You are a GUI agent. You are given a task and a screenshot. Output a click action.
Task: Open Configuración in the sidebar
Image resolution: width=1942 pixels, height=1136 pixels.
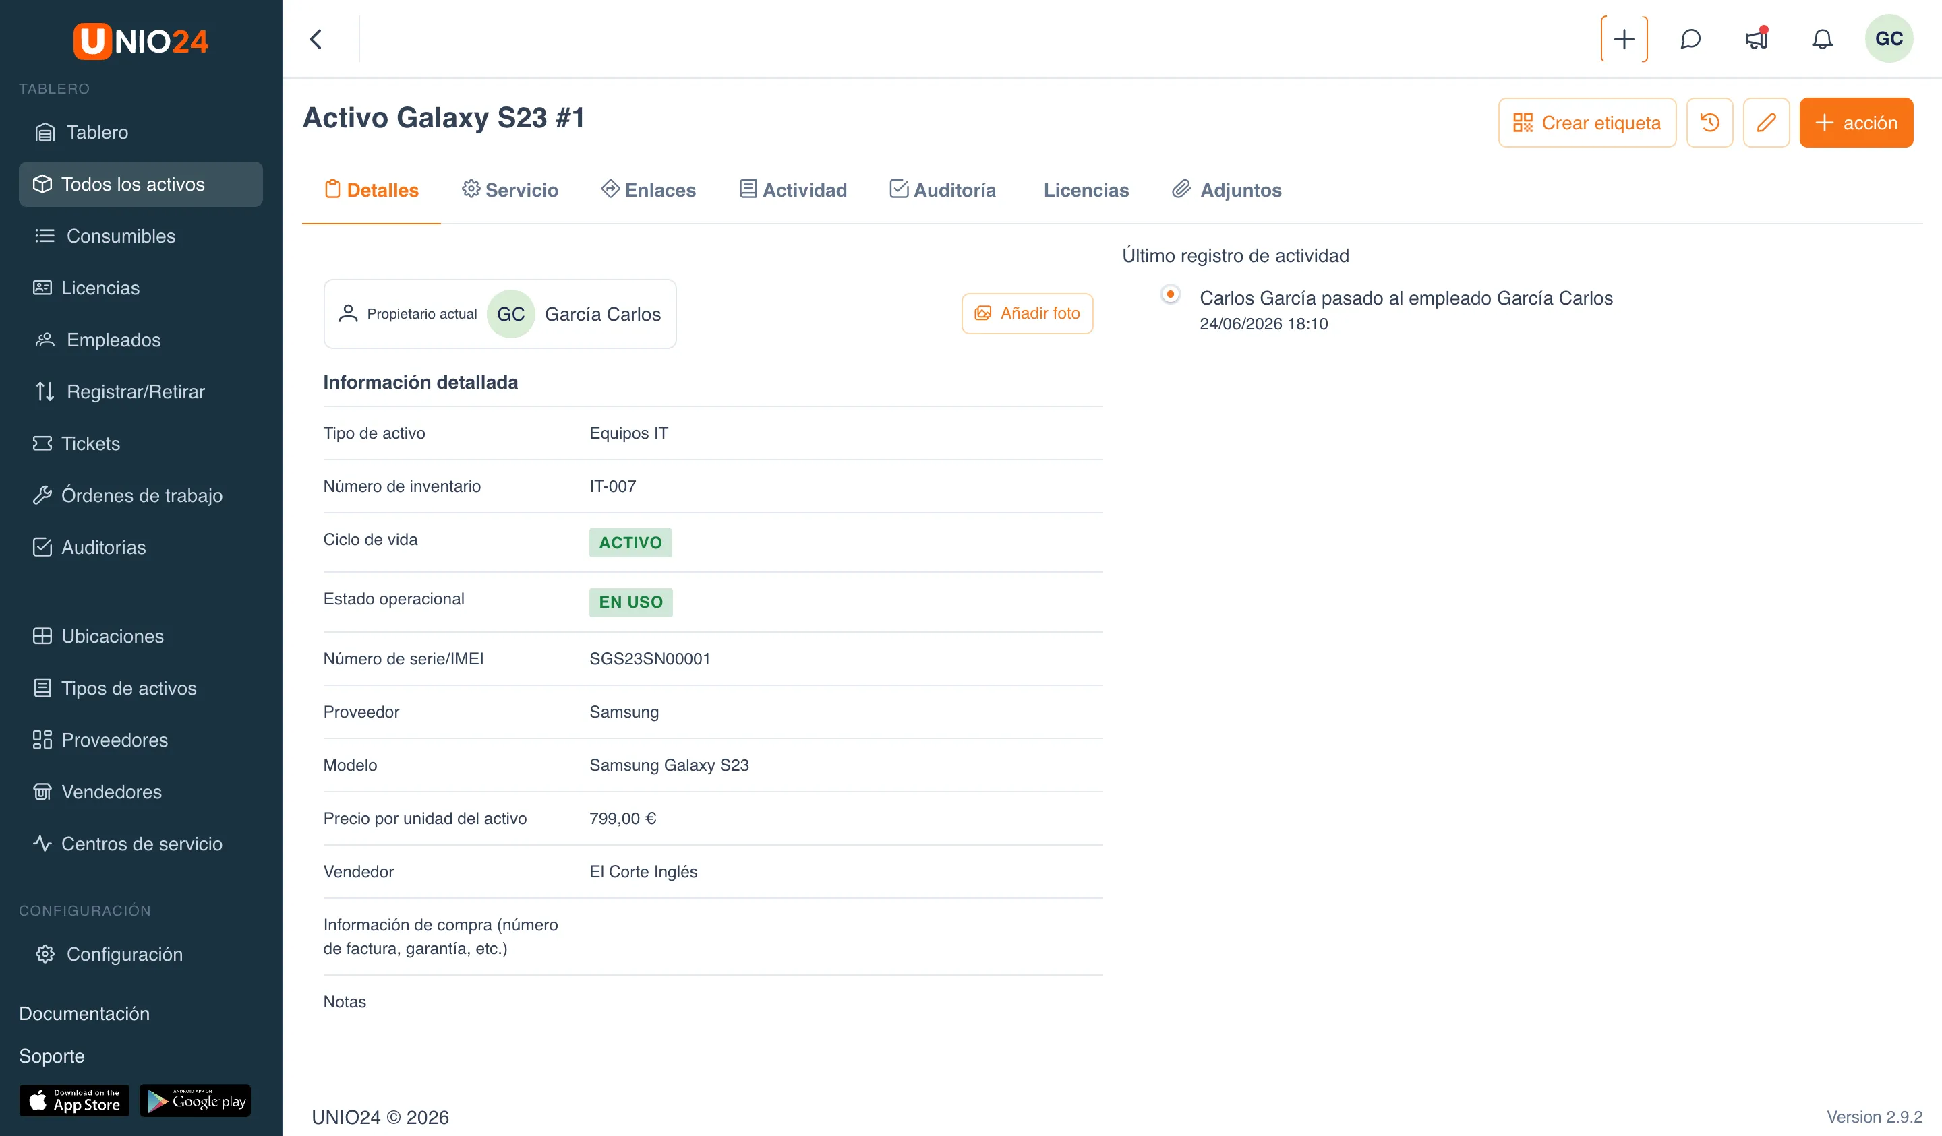pos(140,954)
